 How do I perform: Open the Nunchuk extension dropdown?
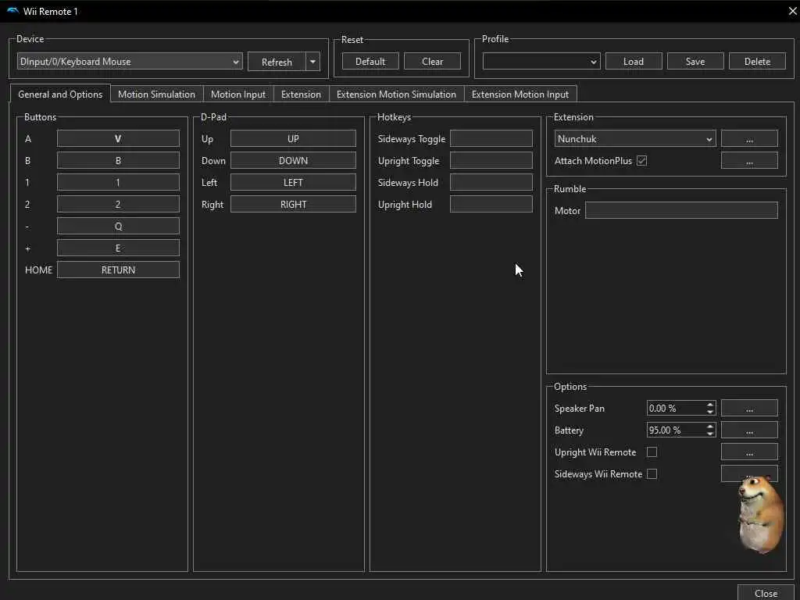[634, 139]
